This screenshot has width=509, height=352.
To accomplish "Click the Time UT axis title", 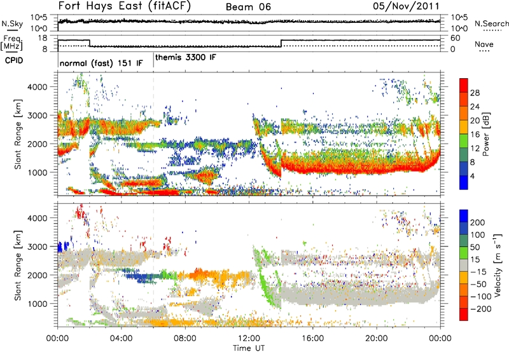I will tap(249, 348).
